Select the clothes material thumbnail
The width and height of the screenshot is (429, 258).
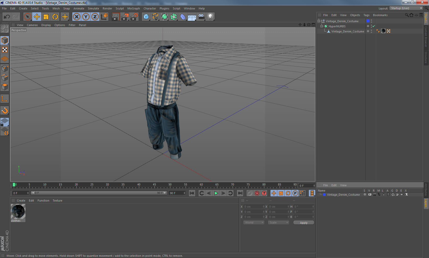tap(18, 212)
